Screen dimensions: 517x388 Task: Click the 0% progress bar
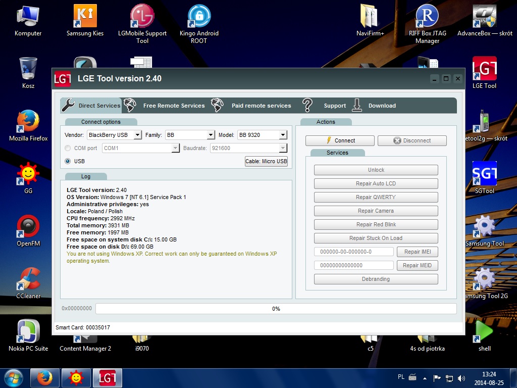[x=276, y=309]
